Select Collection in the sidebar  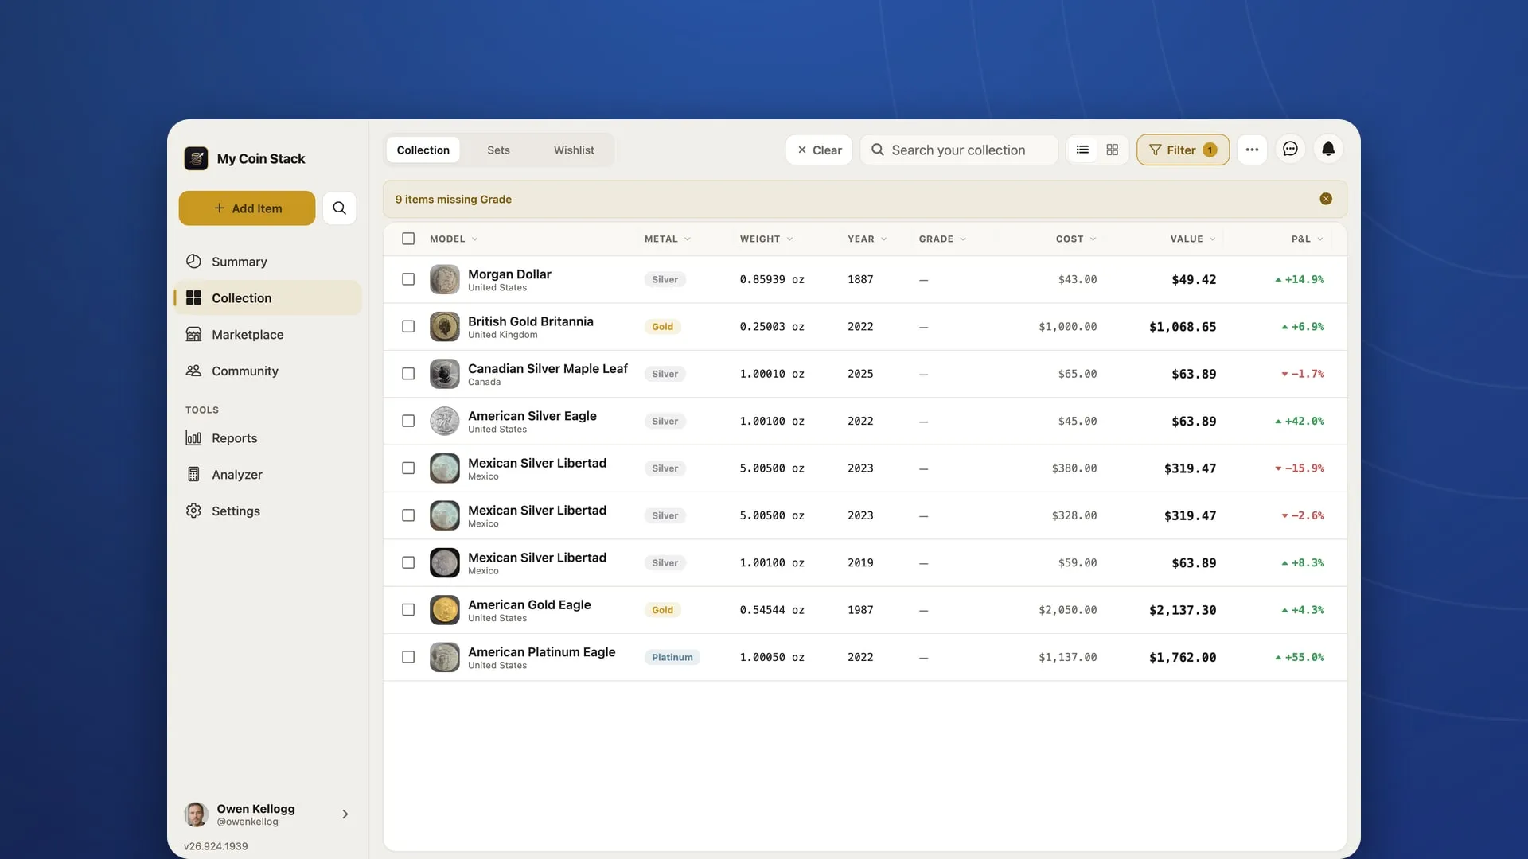point(267,298)
